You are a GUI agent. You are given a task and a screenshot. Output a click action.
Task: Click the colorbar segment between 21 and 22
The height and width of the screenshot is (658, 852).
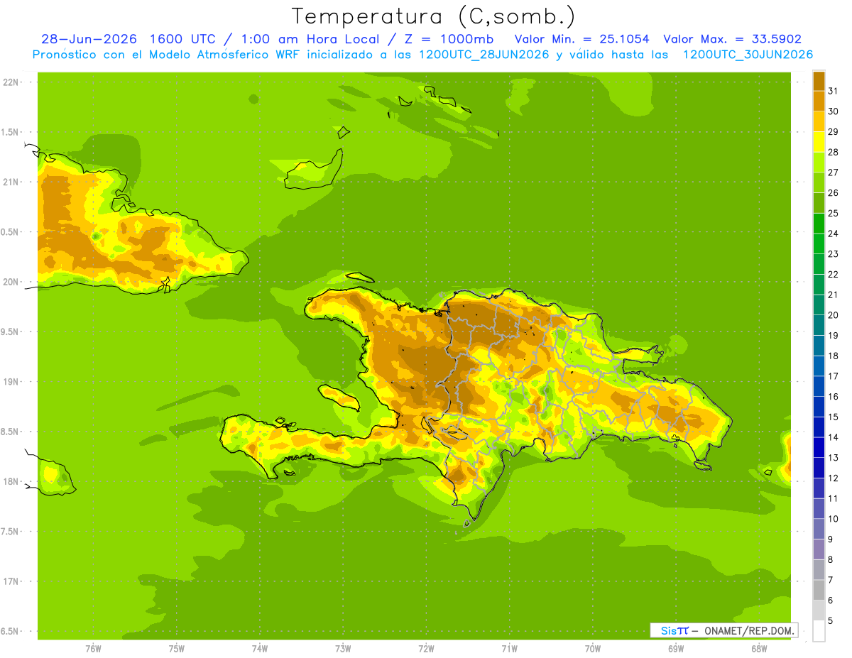[x=819, y=284]
